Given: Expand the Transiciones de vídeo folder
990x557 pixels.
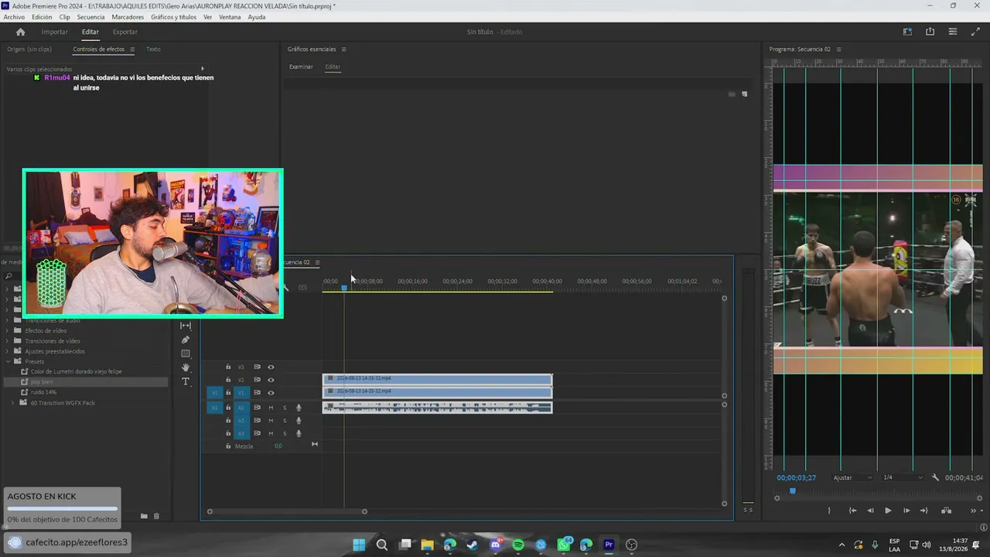Looking at the screenshot, I should [9, 340].
